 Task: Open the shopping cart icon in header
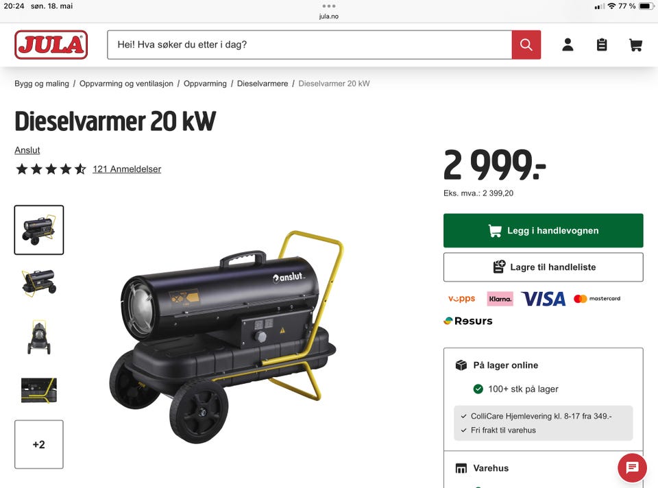coord(636,45)
